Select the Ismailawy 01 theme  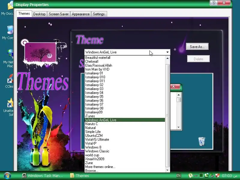pos(125,73)
